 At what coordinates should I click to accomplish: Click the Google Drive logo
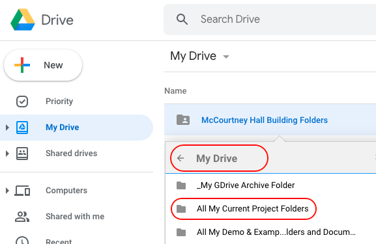click(23, 20)
